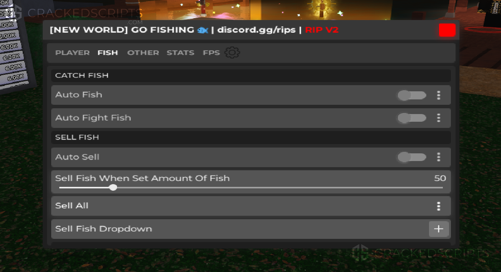
Task: Click the fish amount slider handle
Action: [113, 188]
